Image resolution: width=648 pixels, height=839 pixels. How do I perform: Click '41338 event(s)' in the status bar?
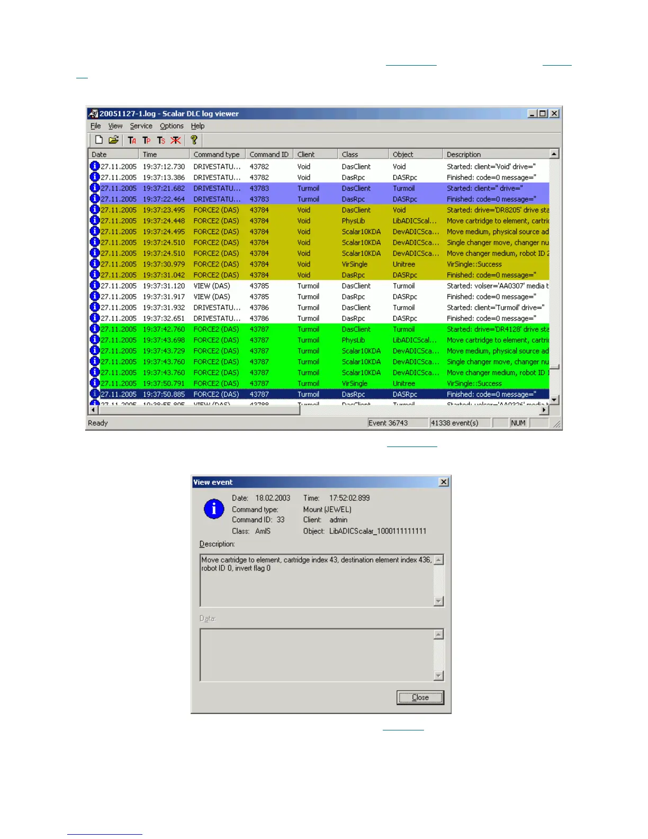(x=454, y=423)
